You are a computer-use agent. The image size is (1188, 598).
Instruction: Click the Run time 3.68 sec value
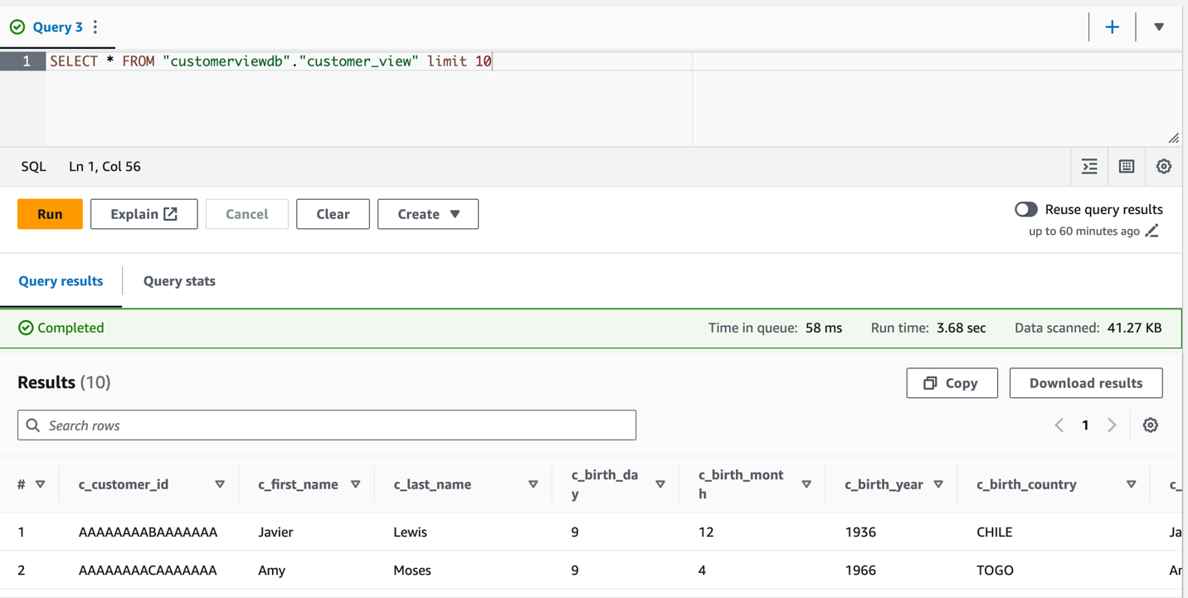(x=962, y=328)
